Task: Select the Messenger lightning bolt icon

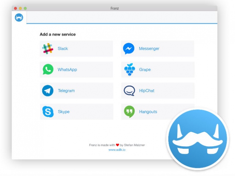Action: coord(129,49)
